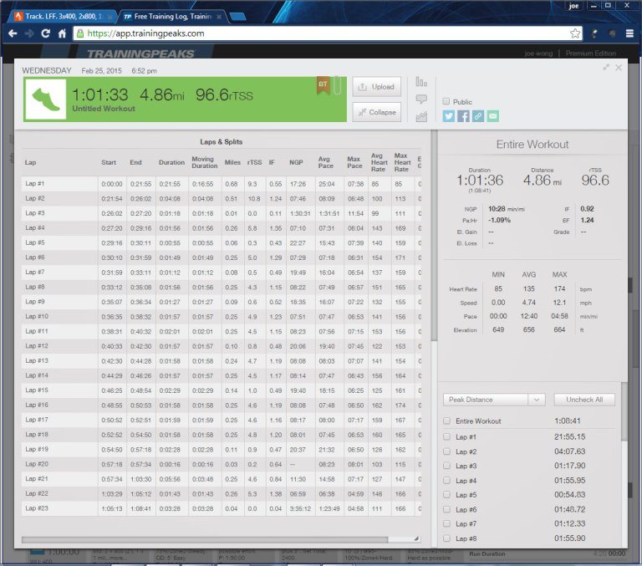
Task: Sort by the Max Heart Rate header
Action: 402,162
